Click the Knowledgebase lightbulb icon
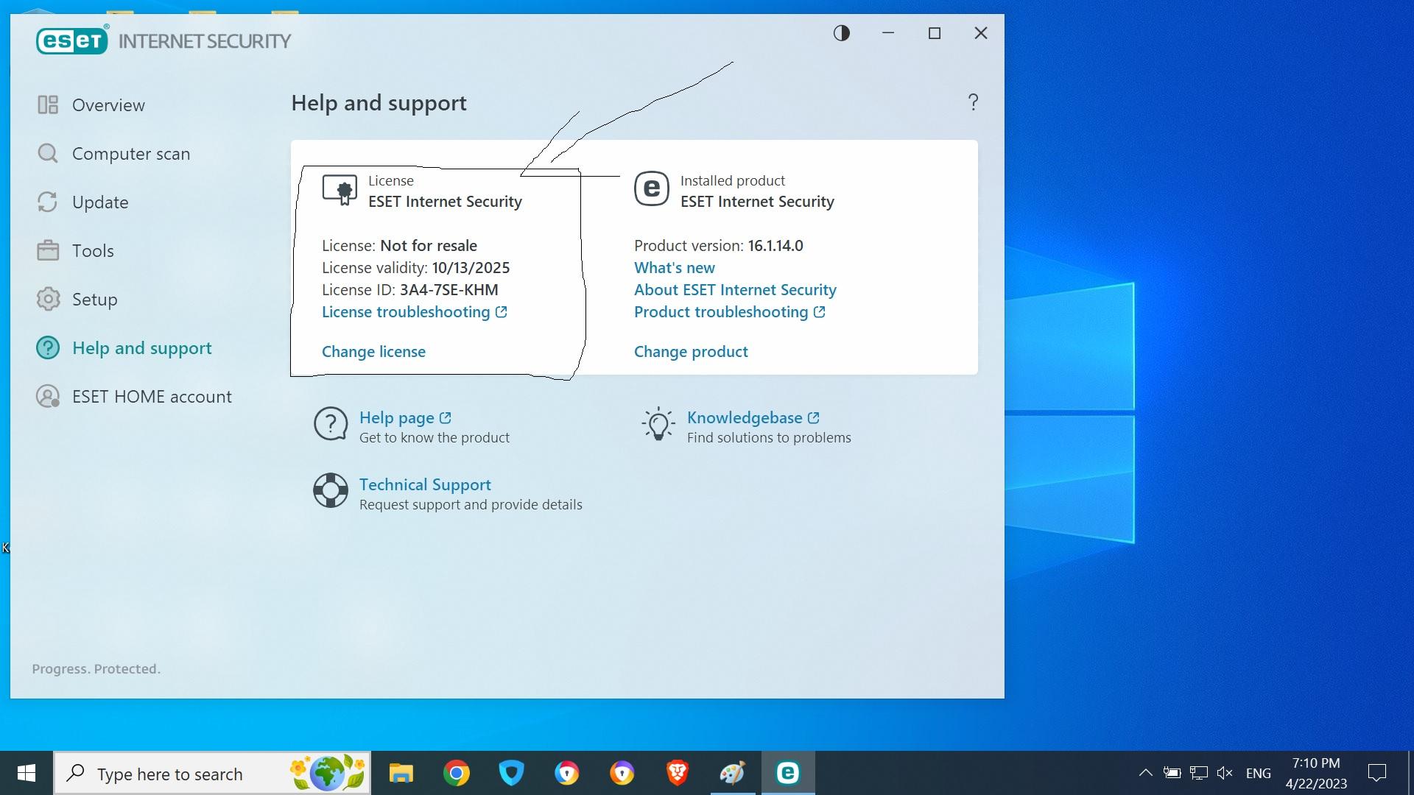The width and height of the screenshot is (1414, 795). pos(658,425)
